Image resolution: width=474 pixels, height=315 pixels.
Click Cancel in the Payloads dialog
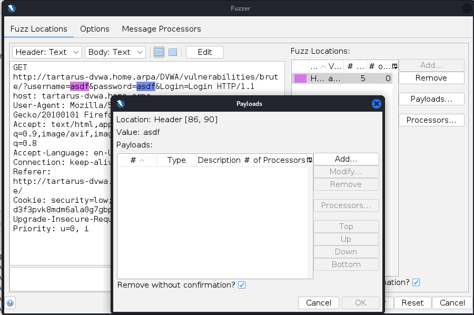point(319,303)
